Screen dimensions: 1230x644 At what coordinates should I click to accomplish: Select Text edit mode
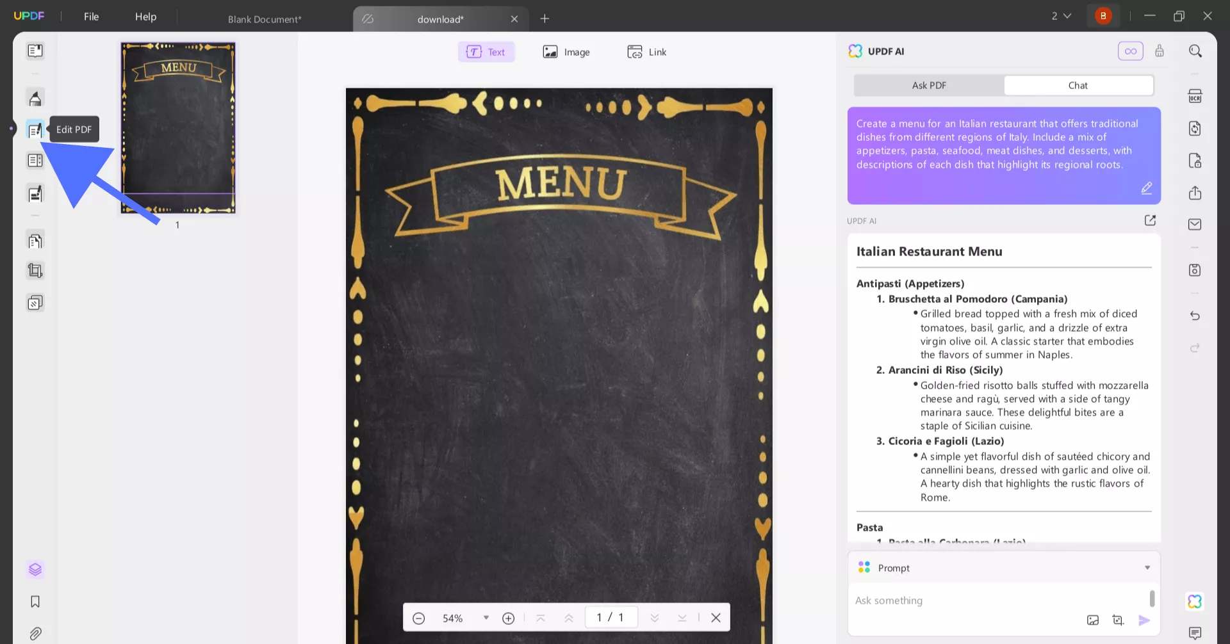click(x=486, y=52)
